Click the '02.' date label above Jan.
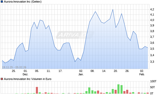The height and width of the screenshot is (96, 160). [x=81, y=71]
